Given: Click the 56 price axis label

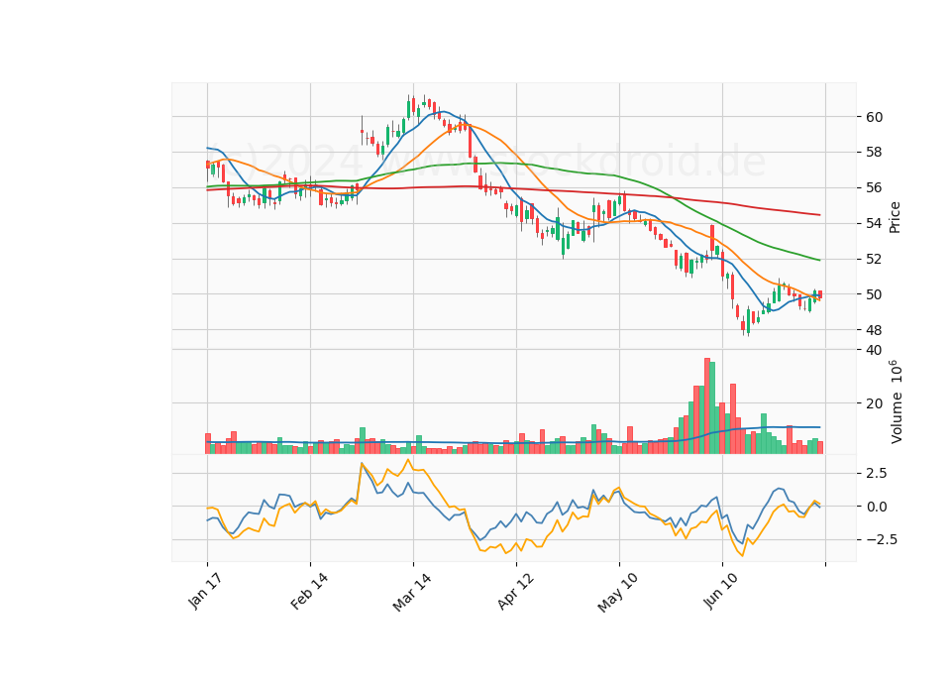Looking at the screenshot, I should 874,187.
